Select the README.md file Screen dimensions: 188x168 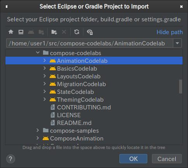point(94,123)
